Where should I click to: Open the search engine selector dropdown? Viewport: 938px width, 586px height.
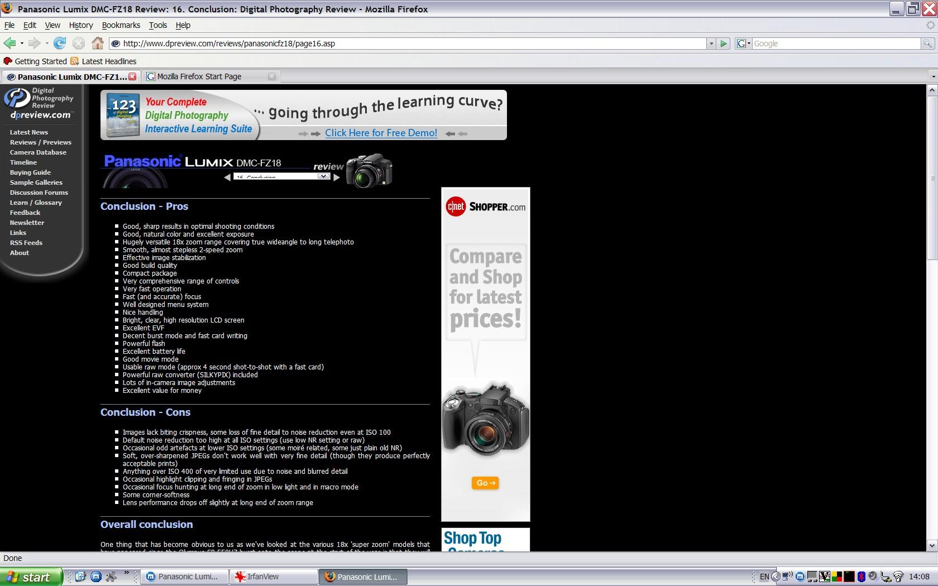[x=744, y=44]
